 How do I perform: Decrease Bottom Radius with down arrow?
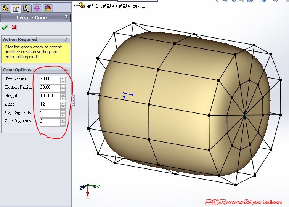(x=63, y=90)
